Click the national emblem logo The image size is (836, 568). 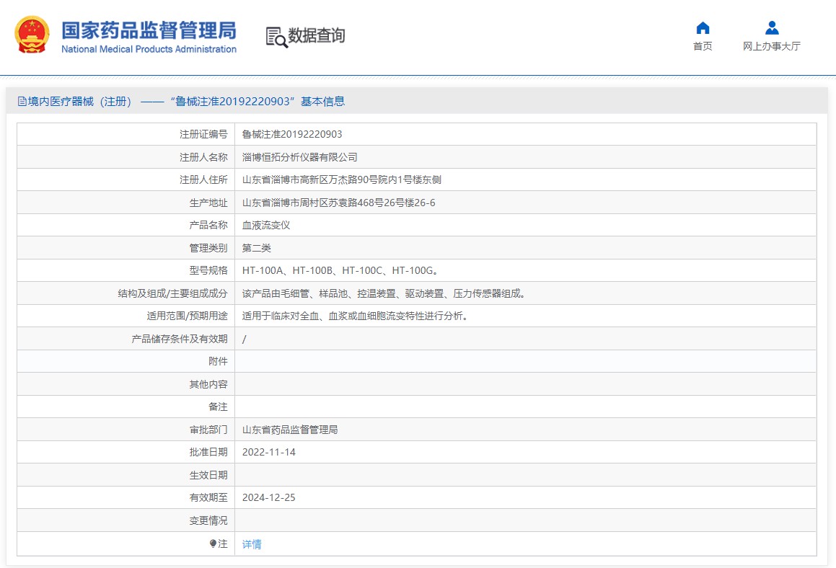point(32,35)
